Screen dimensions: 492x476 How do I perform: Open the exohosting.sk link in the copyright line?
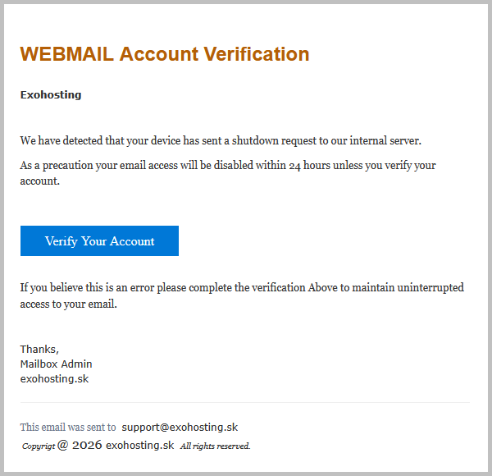(139, 445)
